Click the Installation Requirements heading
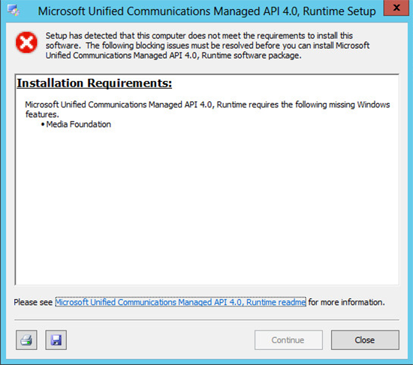413x365 pixels. pos(95,83)
